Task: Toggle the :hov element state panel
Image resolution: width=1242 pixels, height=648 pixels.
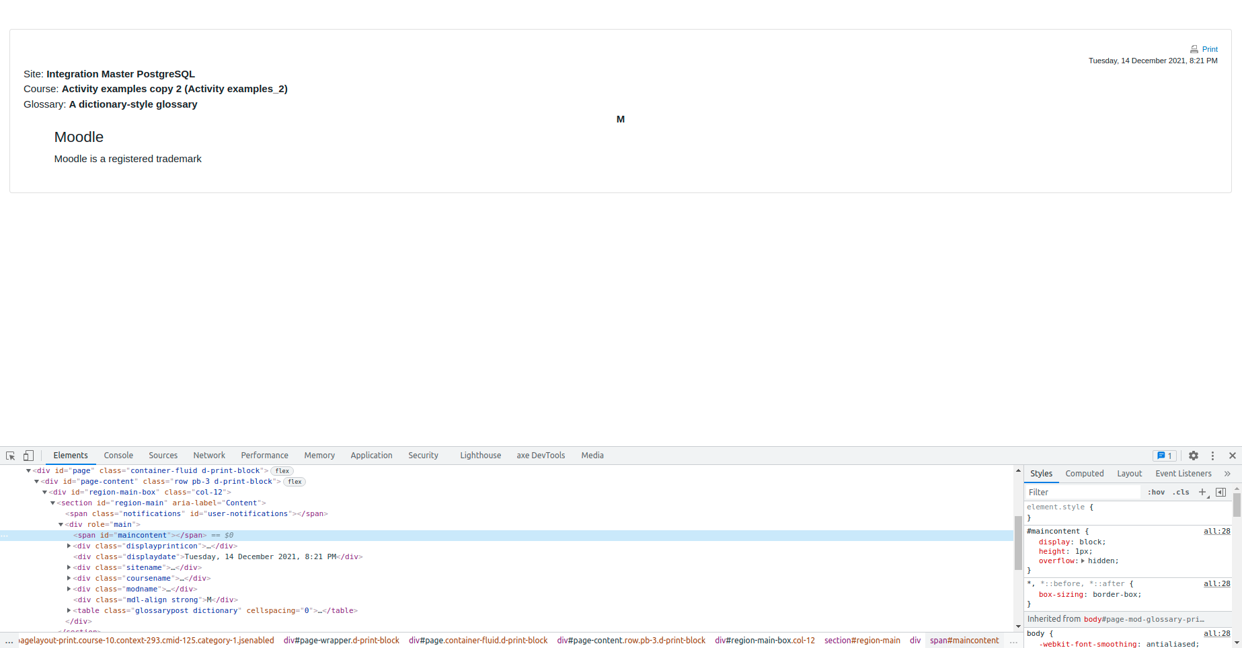Action: [x=1156, y=492]
